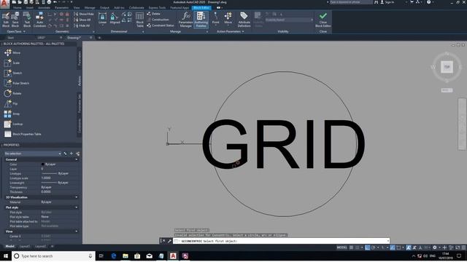Screen dimensions: 467x262
Task: Select the Aligned dimensional constraint
Action: pyautogui.click(x=115, y=18)
